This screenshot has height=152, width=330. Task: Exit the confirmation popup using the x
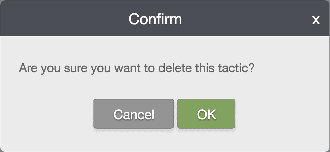(x=316, y=20)
